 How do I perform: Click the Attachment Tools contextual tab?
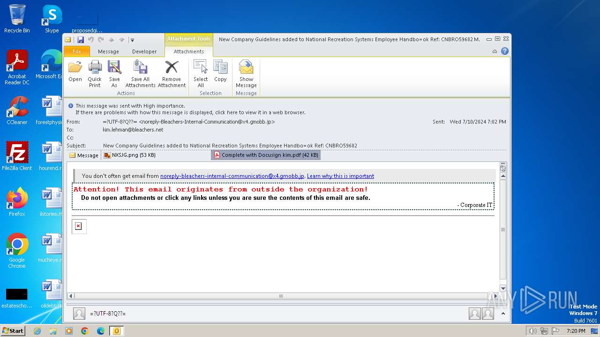click(x=188, y=39)
